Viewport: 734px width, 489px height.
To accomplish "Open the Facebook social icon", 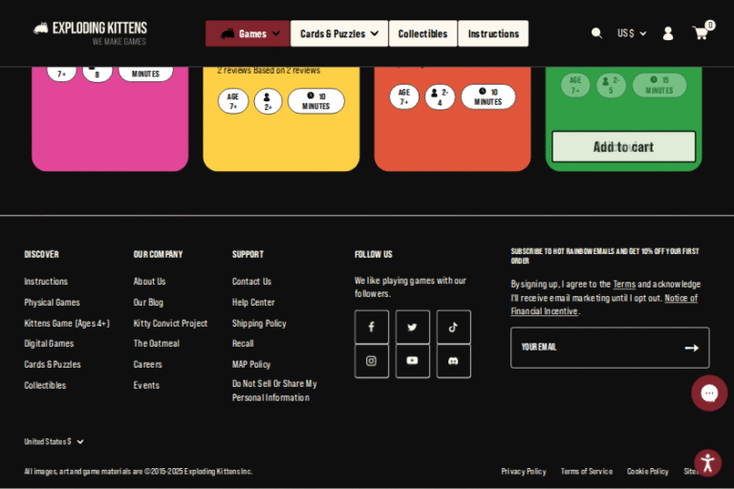I will 372,327.
